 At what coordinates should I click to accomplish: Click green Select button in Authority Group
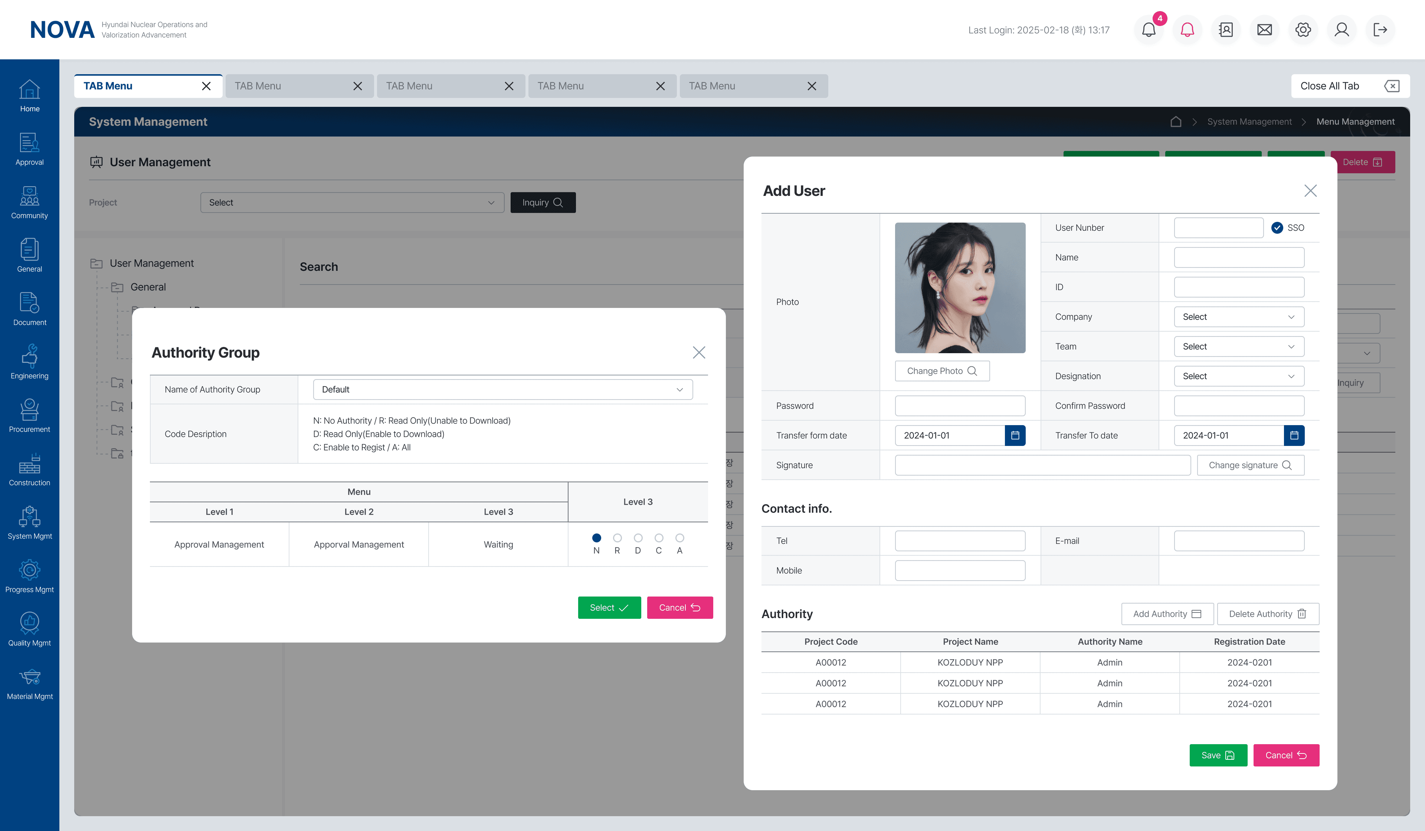609,608
